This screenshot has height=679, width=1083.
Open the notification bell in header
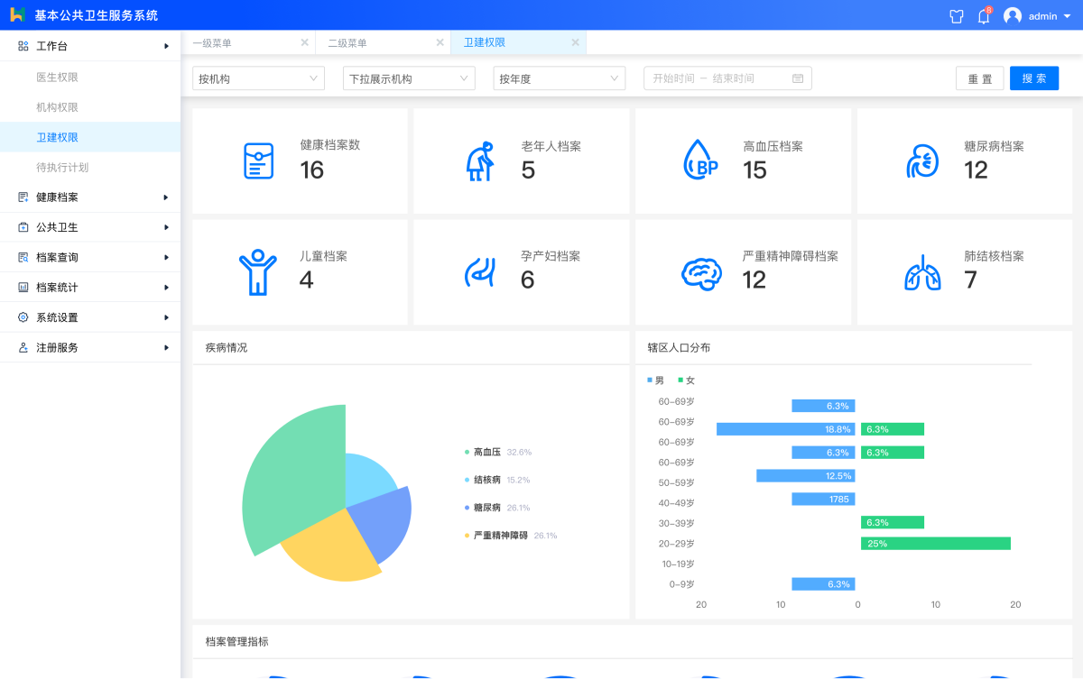(984, 16)
